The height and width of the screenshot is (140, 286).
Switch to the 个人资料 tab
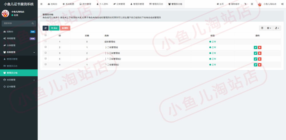coord(102,4)
